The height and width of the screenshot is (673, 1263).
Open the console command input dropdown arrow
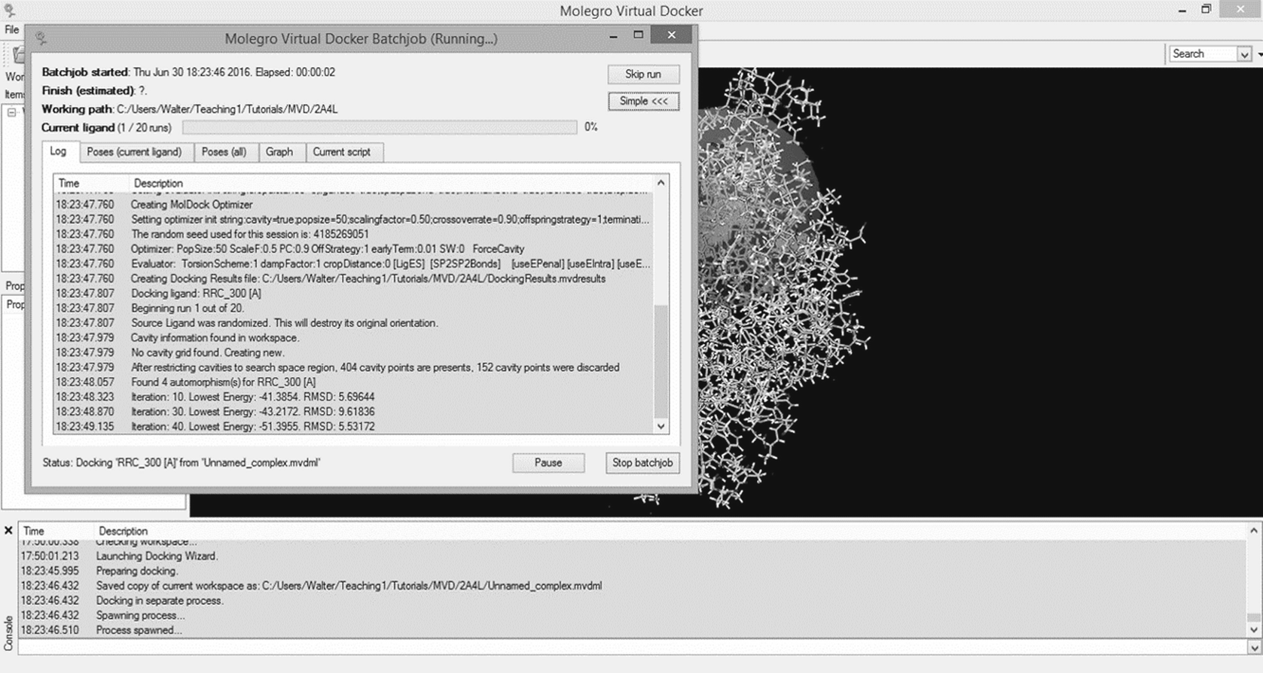pos(1254,647)
